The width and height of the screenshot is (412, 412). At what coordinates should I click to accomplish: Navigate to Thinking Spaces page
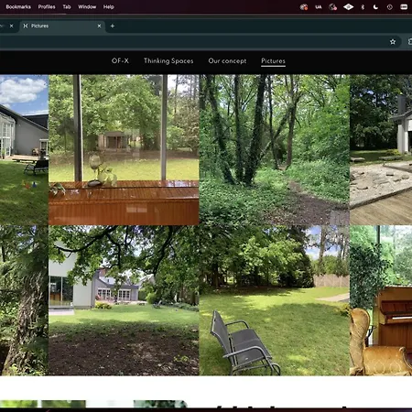[x=168, y=60]
